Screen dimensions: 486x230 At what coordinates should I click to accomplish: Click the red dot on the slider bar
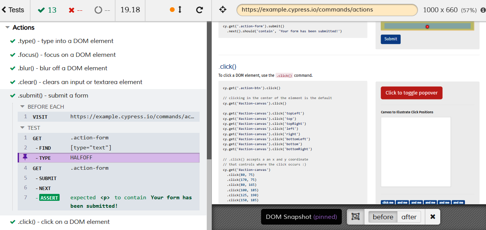coord(427,26)
